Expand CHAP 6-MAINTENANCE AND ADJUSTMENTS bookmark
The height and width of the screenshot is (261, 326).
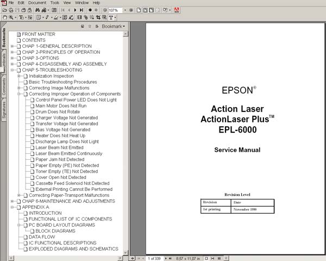tap(12, 201)
